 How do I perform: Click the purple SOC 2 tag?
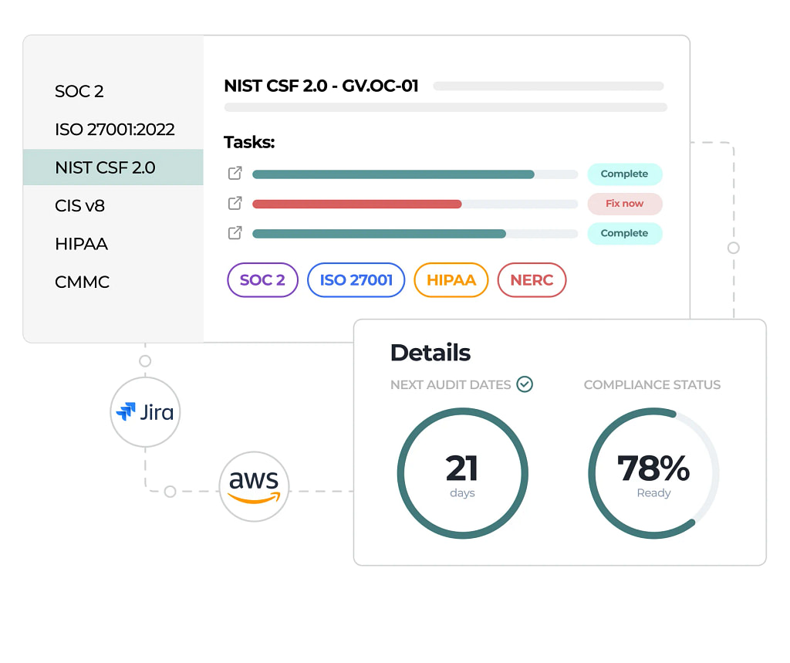[x=262, y=280]
